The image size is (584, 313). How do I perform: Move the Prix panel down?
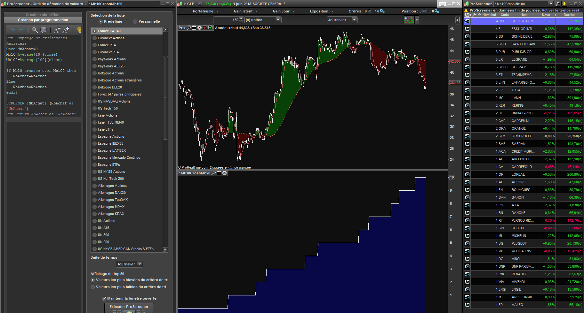coord(205,28)
